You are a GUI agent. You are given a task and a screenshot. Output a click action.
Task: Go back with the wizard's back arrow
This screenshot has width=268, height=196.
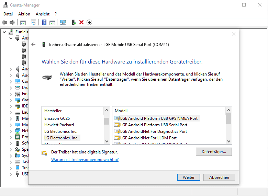pos(33,44)
